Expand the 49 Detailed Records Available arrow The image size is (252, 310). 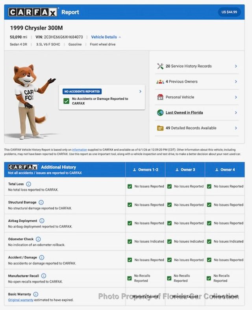[236, 128]
